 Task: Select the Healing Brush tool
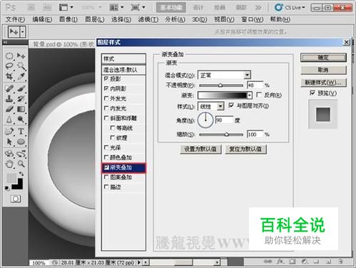pyautogui.click(x=9, y=88)
